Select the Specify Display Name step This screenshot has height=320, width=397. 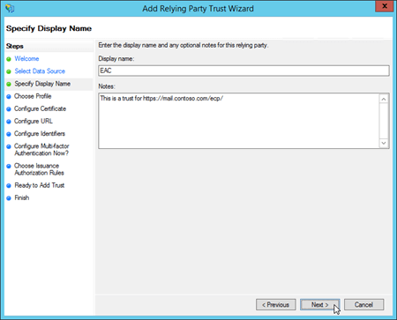(42, 84)
